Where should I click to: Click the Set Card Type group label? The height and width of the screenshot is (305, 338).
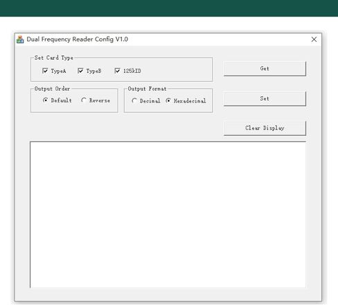(54, 58)
